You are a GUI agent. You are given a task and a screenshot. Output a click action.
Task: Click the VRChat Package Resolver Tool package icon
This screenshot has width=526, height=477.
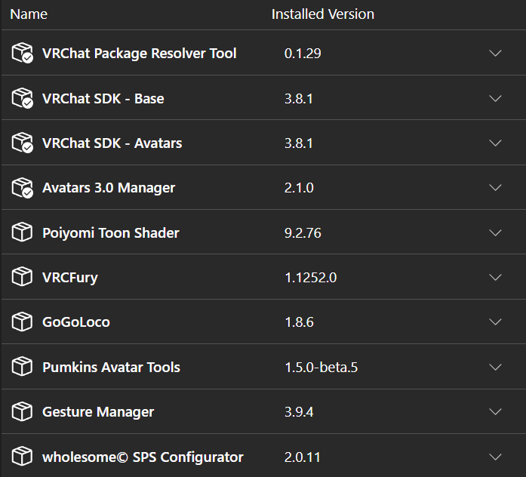(x=22, y=53)
